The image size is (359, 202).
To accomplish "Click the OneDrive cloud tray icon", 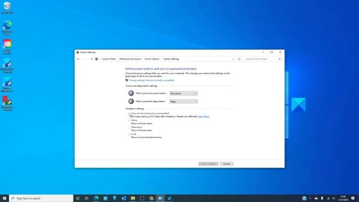I will [316, 198].
